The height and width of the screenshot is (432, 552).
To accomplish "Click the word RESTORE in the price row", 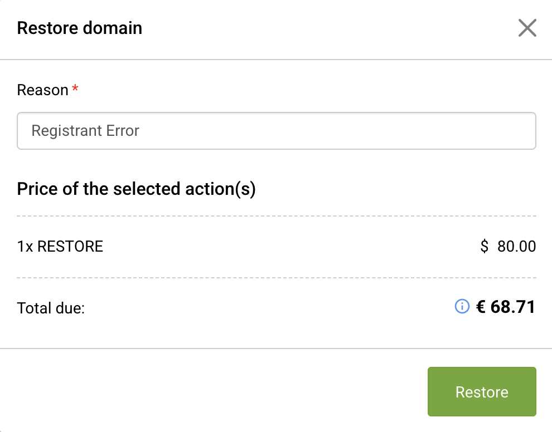I will click(70, 246).
